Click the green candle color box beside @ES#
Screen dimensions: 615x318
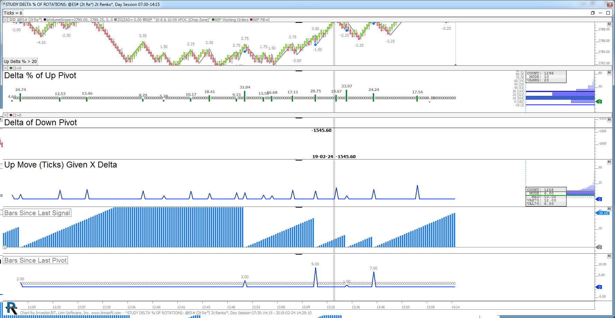tap(11, 20)
